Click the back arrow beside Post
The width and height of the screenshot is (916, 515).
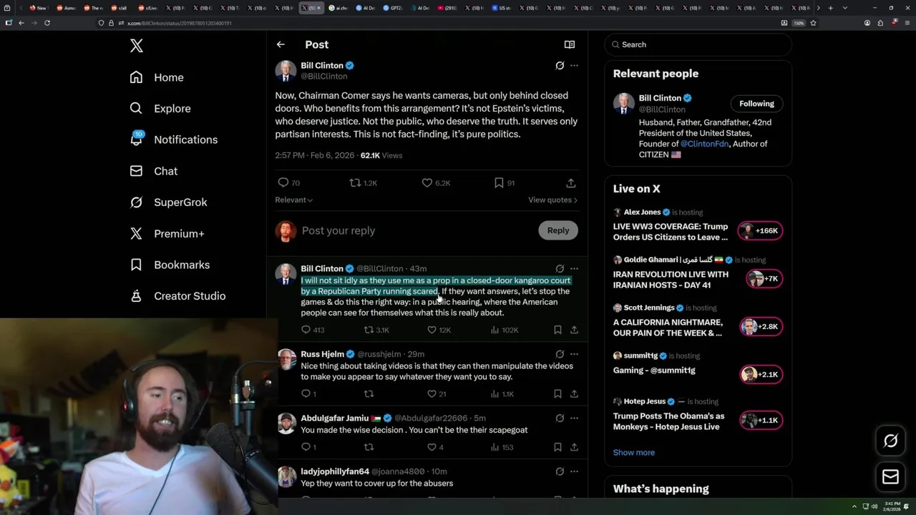(281, 44)
